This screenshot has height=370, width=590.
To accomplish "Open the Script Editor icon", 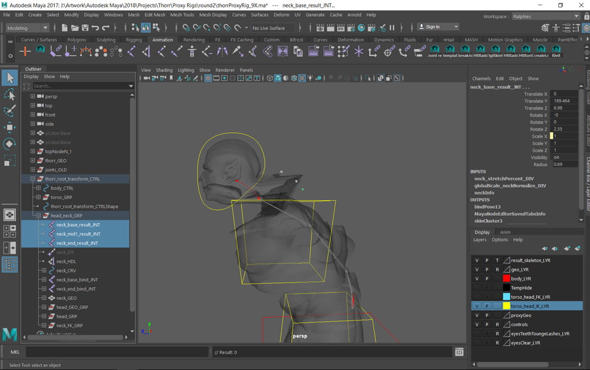I will tap(459, 352).
